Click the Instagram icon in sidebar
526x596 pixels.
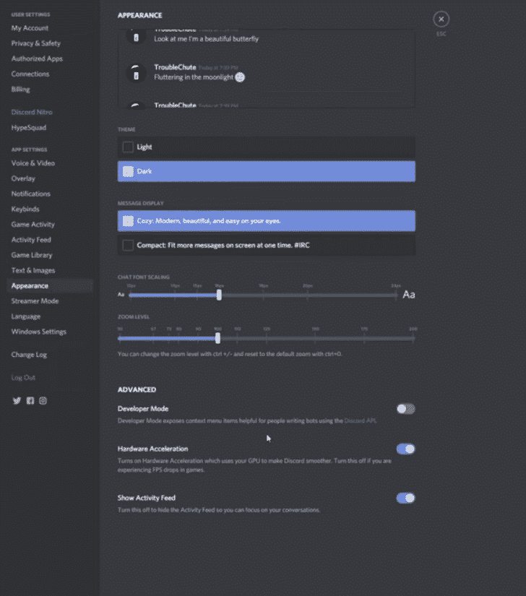(43, 401)
